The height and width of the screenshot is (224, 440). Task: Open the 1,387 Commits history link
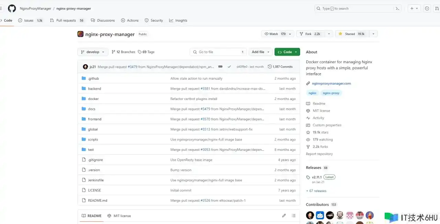point(280,67)
